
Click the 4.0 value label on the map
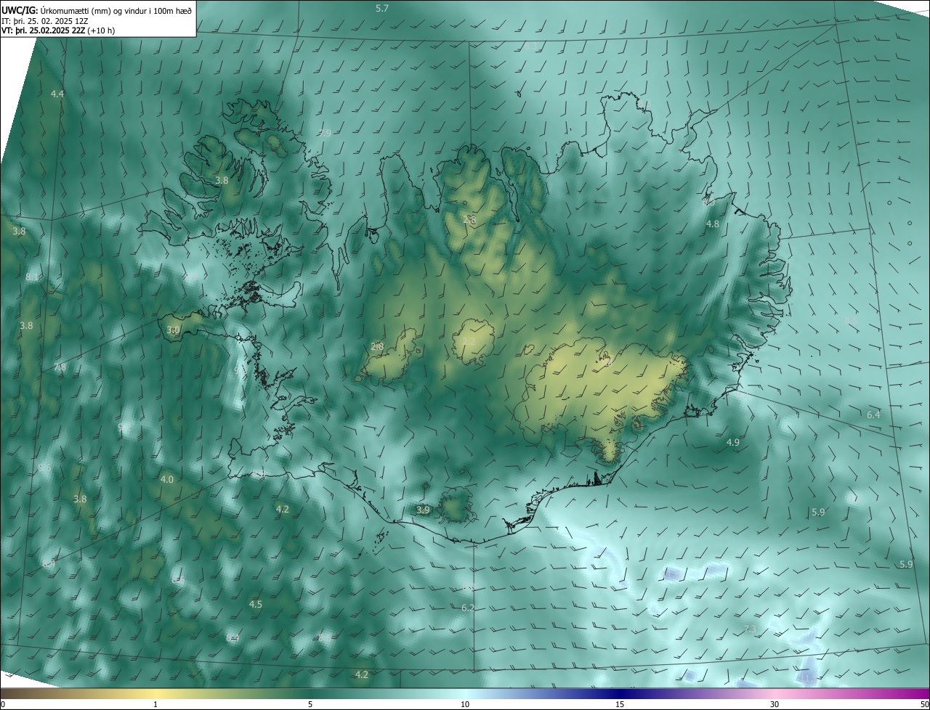(166, 480)
